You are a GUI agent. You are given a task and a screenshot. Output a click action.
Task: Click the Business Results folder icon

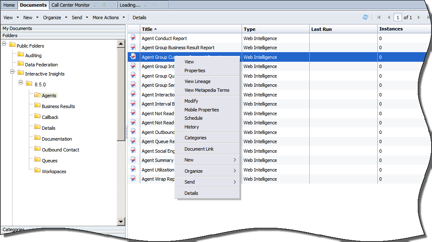(x=37, y=106)
